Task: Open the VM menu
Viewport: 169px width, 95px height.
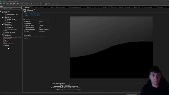Action: click(11, 4)
